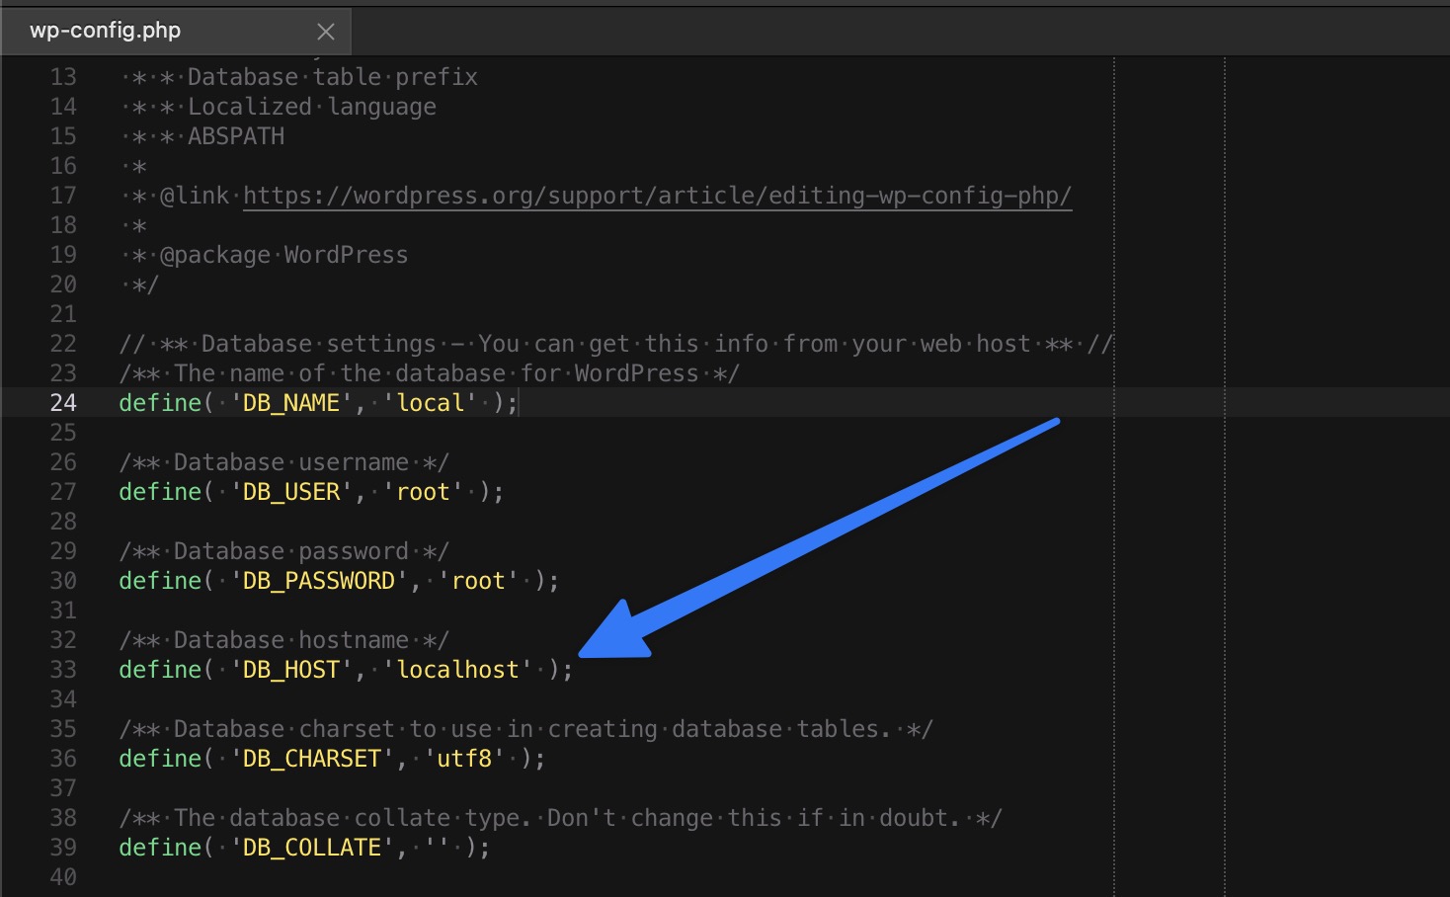
Task: Click the 'localhost' value
Action: click(x=457, y=670)
